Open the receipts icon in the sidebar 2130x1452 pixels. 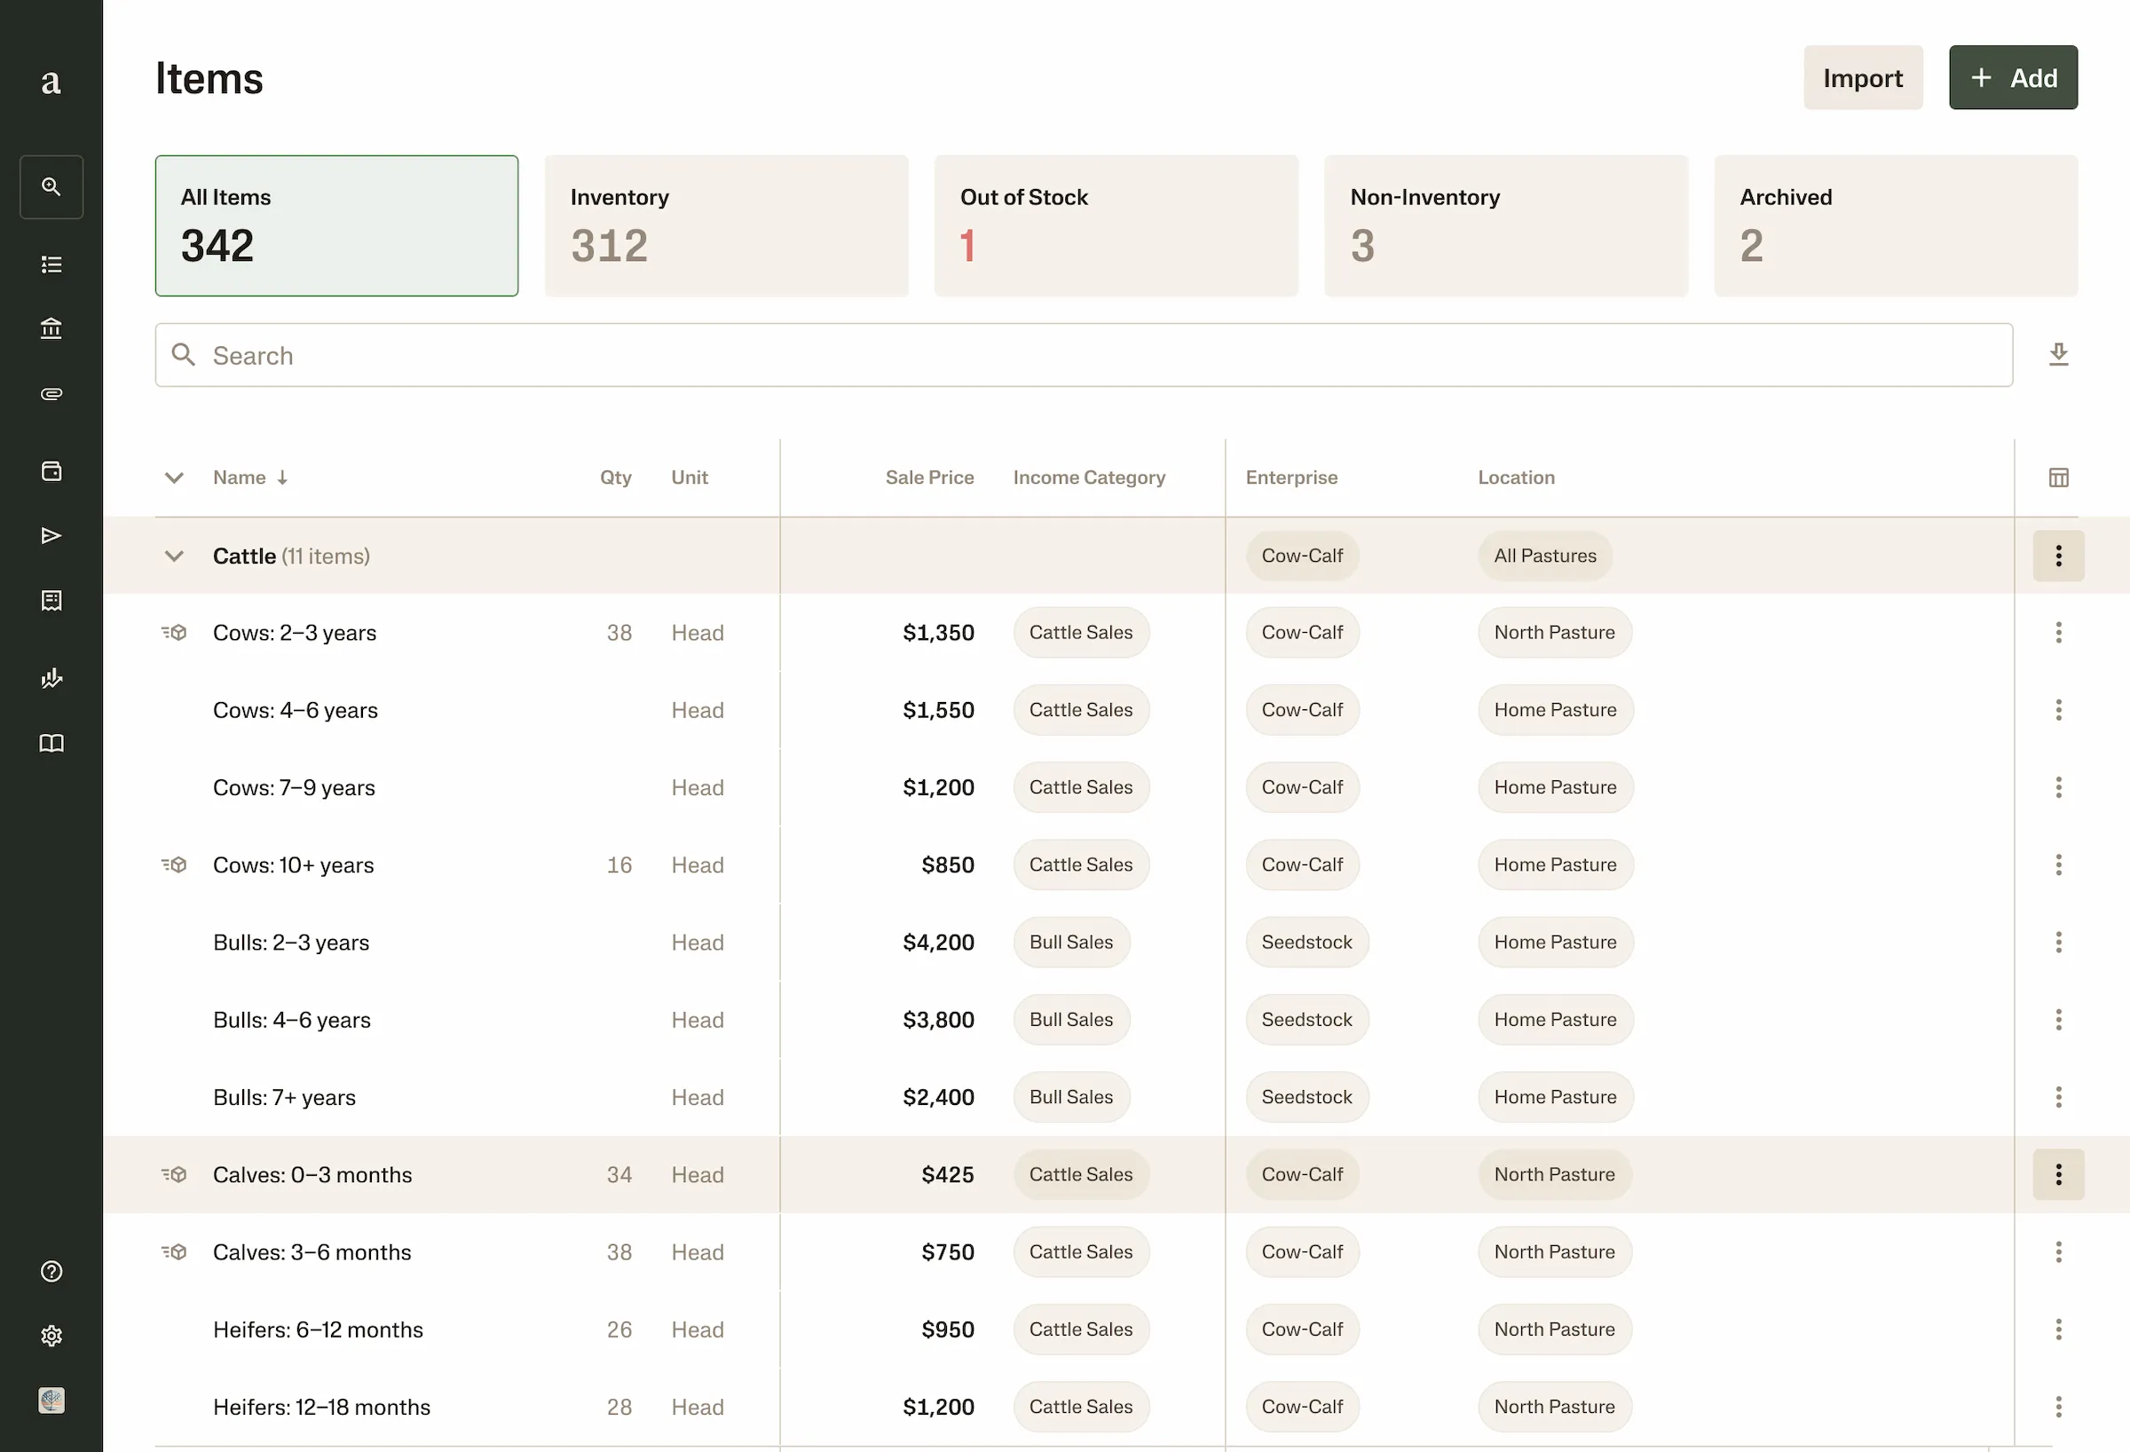51,601
